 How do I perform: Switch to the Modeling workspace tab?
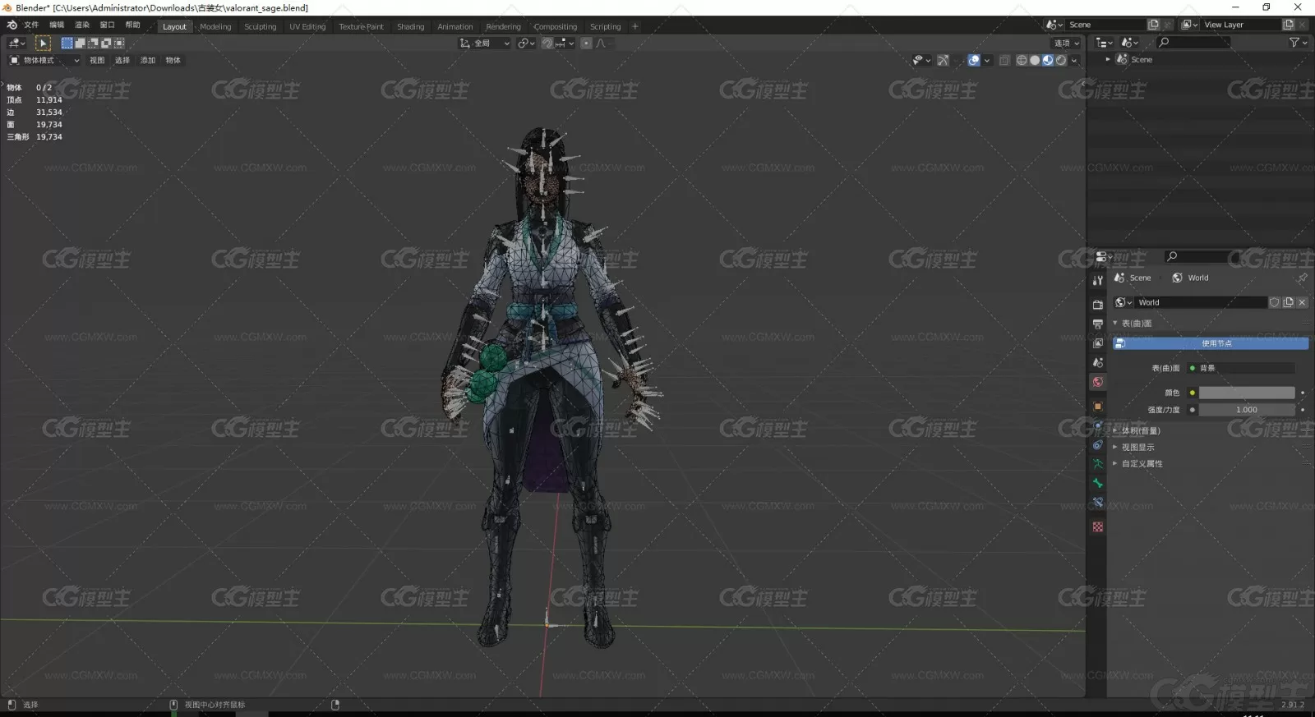click(x=215, y=26)
